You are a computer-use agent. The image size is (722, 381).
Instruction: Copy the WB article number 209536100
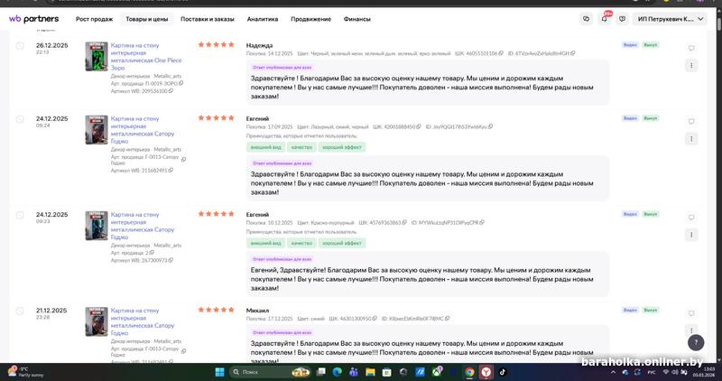(x=171, y=91)
